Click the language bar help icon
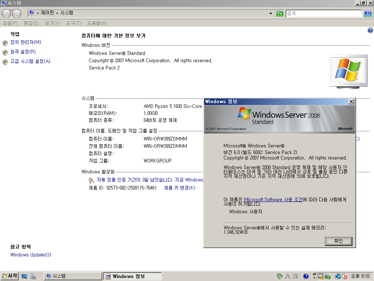Viewport: 374px width, 281px height. coord(306,277)
